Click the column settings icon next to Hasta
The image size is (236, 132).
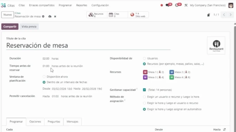click(x=224, y=130)
